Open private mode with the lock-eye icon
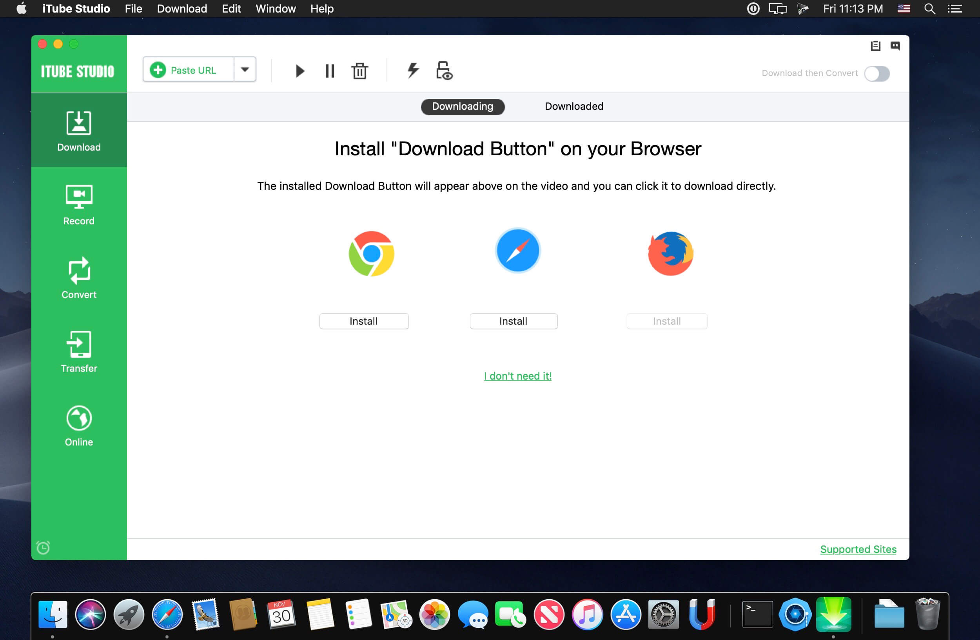Viewport: 980px width, 640px height. point(444,71)
